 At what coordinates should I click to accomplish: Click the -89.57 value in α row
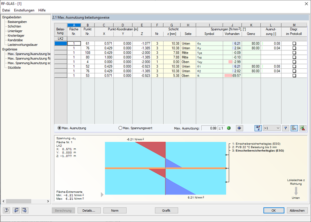(232, 75)
